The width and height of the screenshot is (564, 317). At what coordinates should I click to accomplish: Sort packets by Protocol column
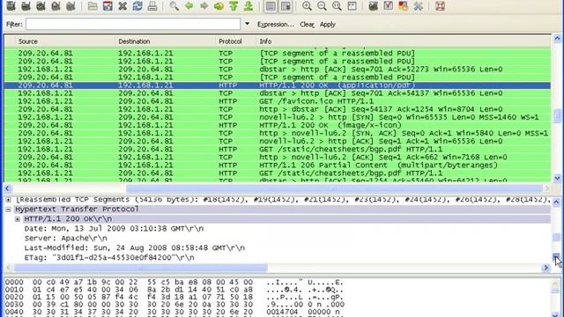(235, 41)
